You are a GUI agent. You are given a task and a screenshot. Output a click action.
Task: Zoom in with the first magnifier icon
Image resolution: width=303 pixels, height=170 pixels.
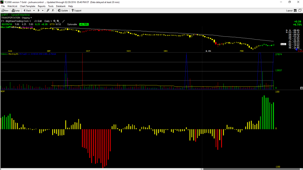[x=54, y=21]
